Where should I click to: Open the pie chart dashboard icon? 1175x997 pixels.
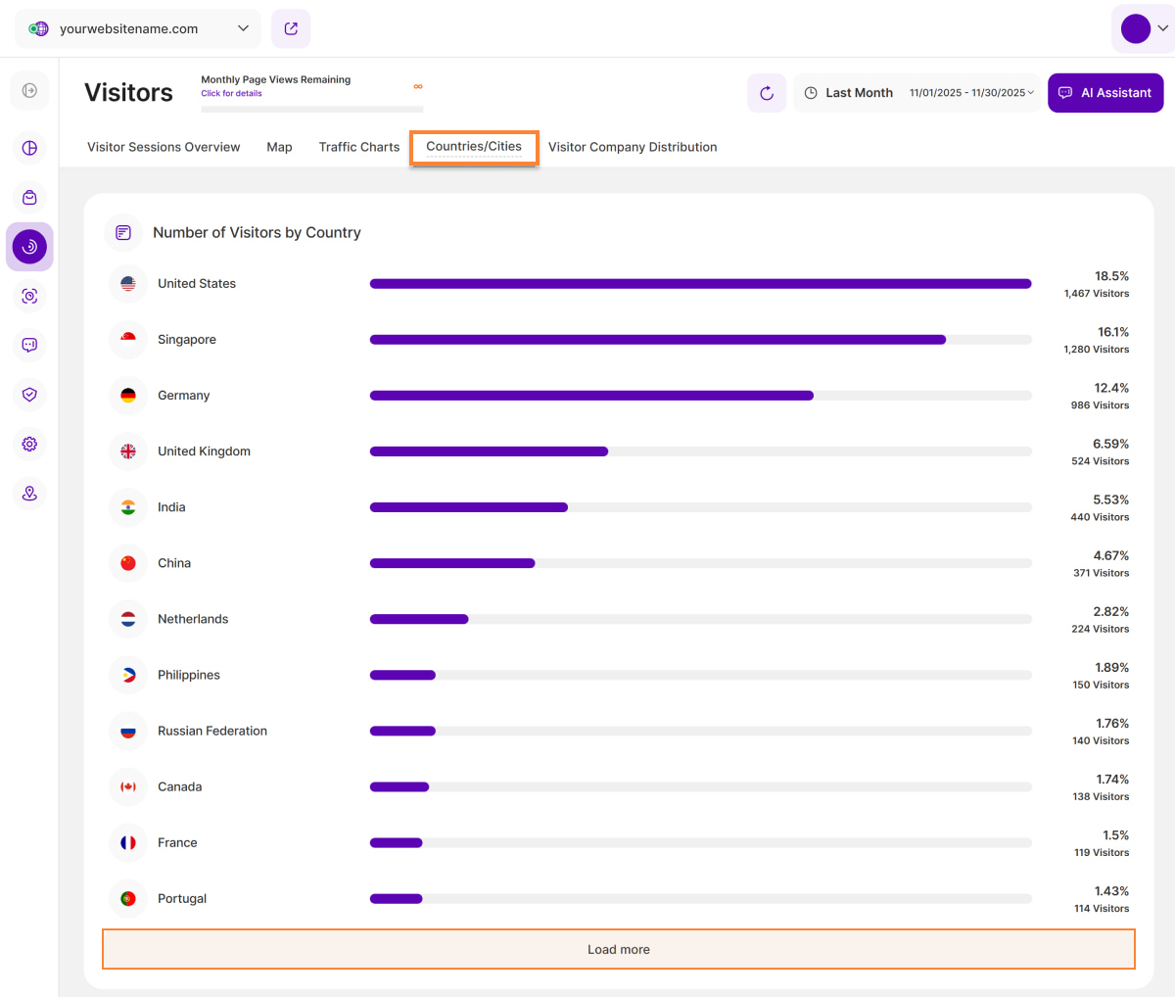point(29,148)
